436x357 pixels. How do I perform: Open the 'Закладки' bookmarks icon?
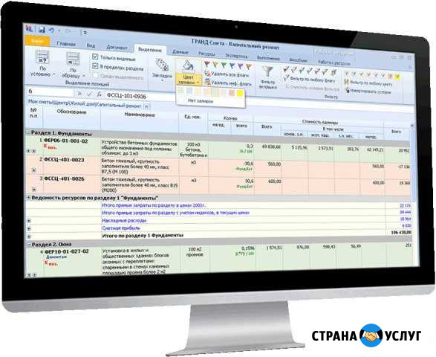(x=162, y=65)
